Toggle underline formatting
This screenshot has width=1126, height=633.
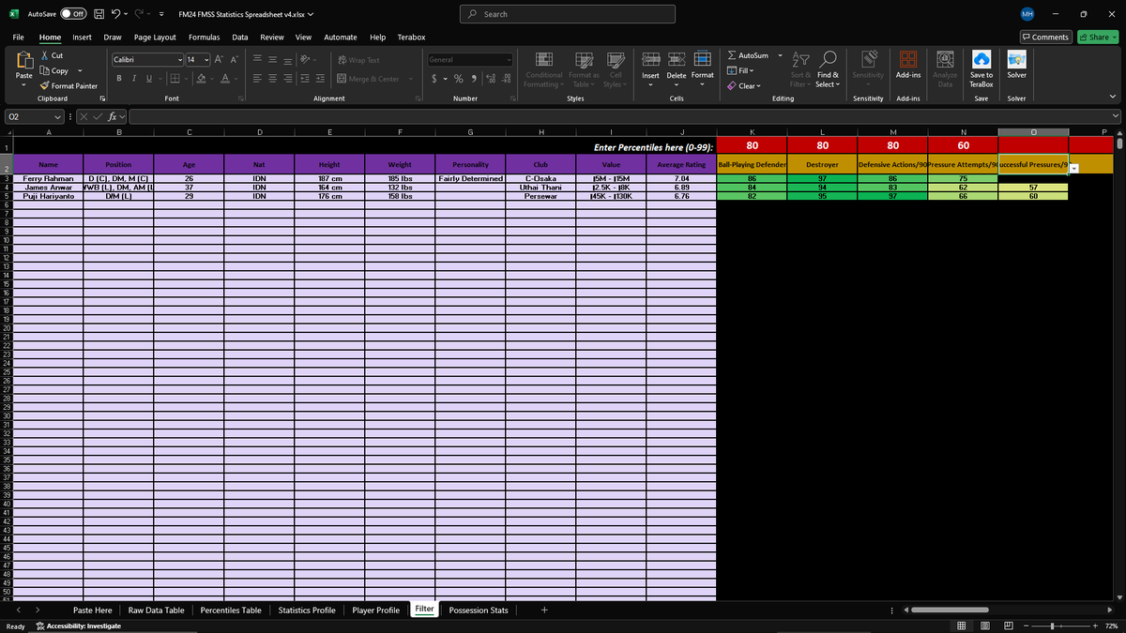click(x=147, y=79)
